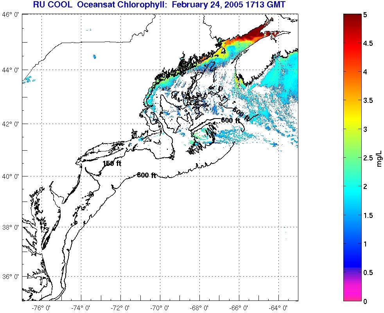Viewport: 384px width, 313px height.
Task: Pick the "1" tick label on the colorbar
Action: [x=365, y=244]
